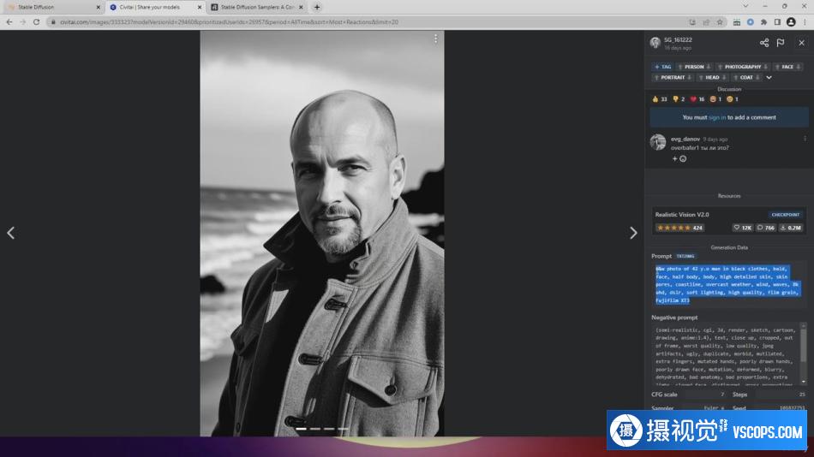Downvote the PERSON tag

708,67
